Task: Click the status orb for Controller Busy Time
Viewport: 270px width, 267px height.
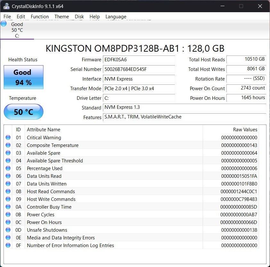Action: [8, 207]
